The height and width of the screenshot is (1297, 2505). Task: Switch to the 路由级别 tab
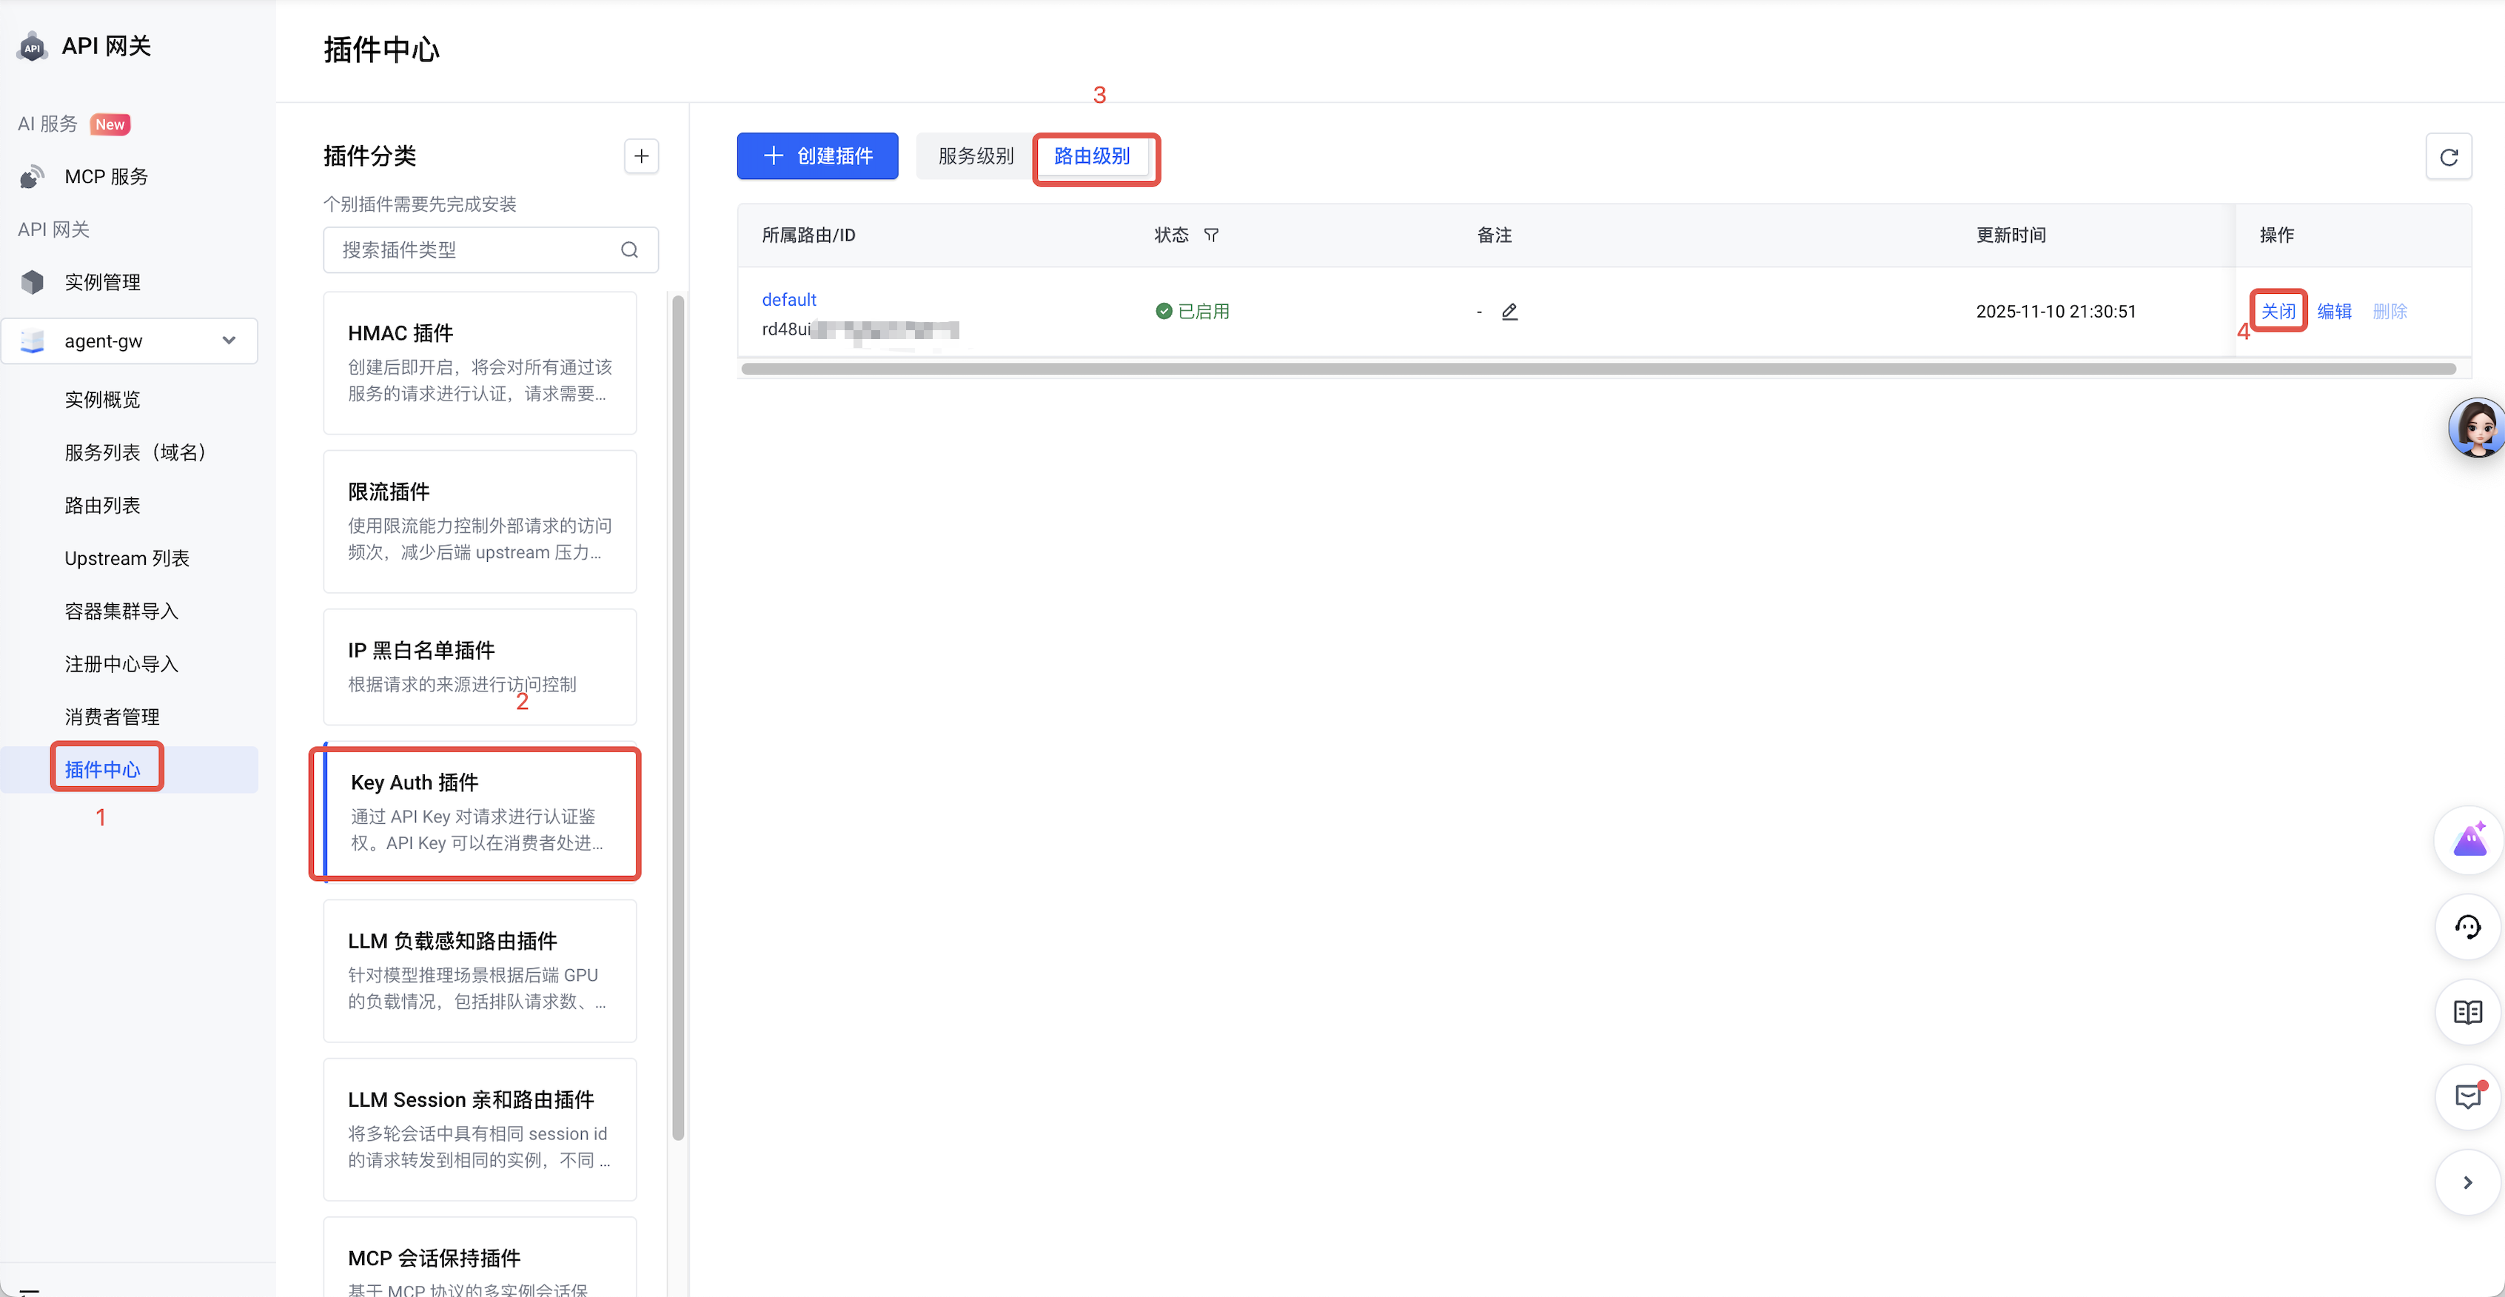coord(1091,156)
